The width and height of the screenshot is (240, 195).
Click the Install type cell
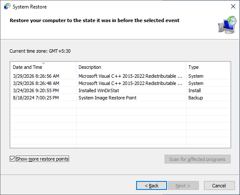pos(195,90)
